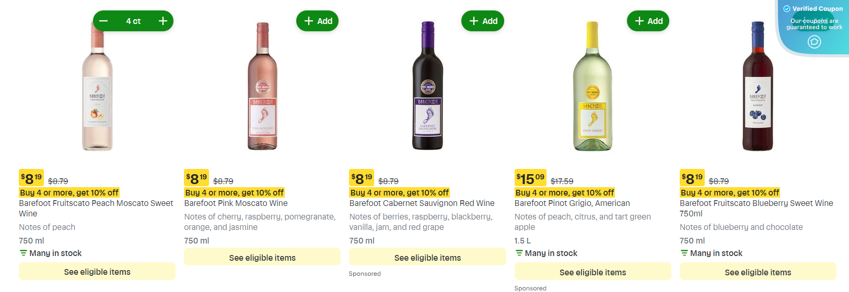
Task: Add Barefoot Cabernet Sauvignon to cart
Action: pyautogui.click(x=483, y=21)
